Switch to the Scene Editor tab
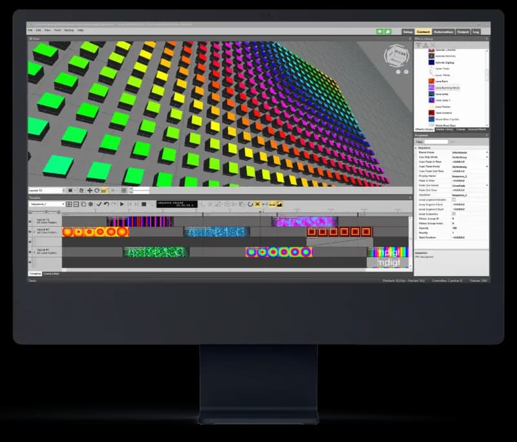This screenshot has height=442, width=517. [x=52, y=273]
